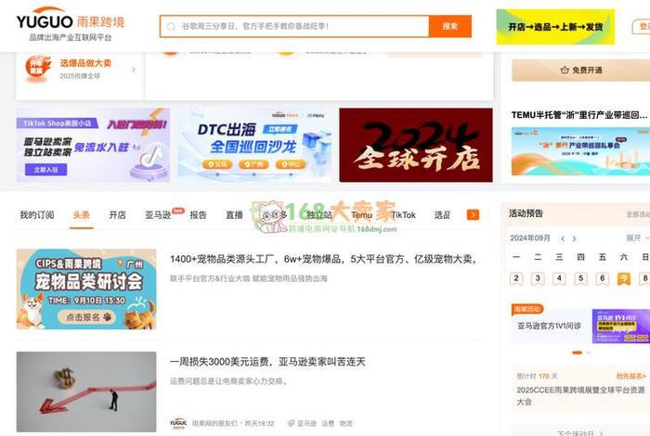650x436 pixels.
Task: Click 立即报名 on the DTC banner
Action: point(280,129)
